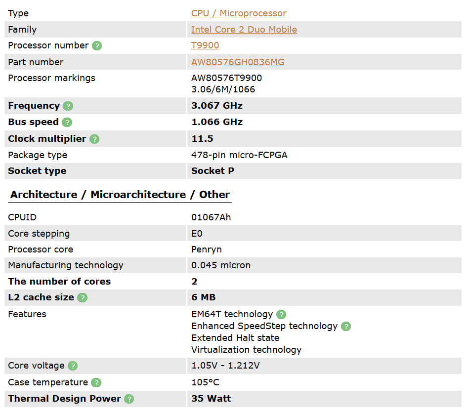The image size is (469, 414).
Task: Open the Core voltage help icon
Action: click(x=72, y=366)
